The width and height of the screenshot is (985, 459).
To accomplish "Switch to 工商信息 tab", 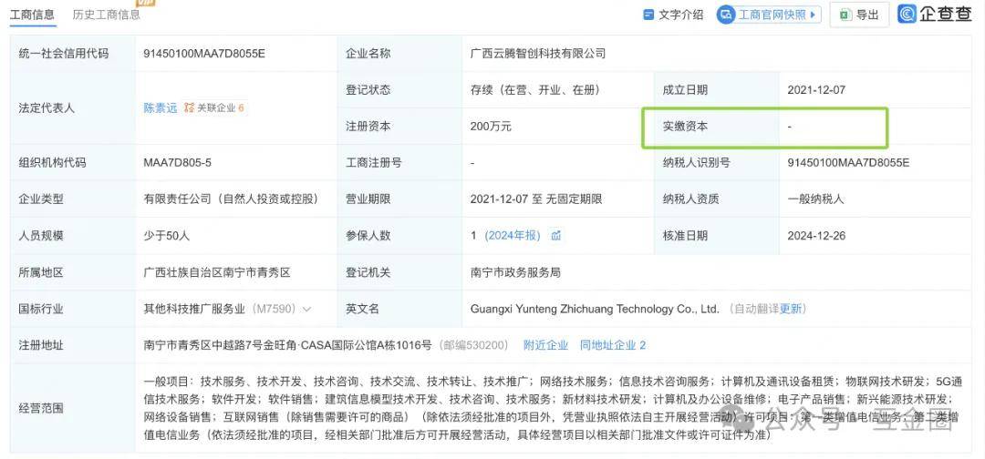I will coord(32,15).
